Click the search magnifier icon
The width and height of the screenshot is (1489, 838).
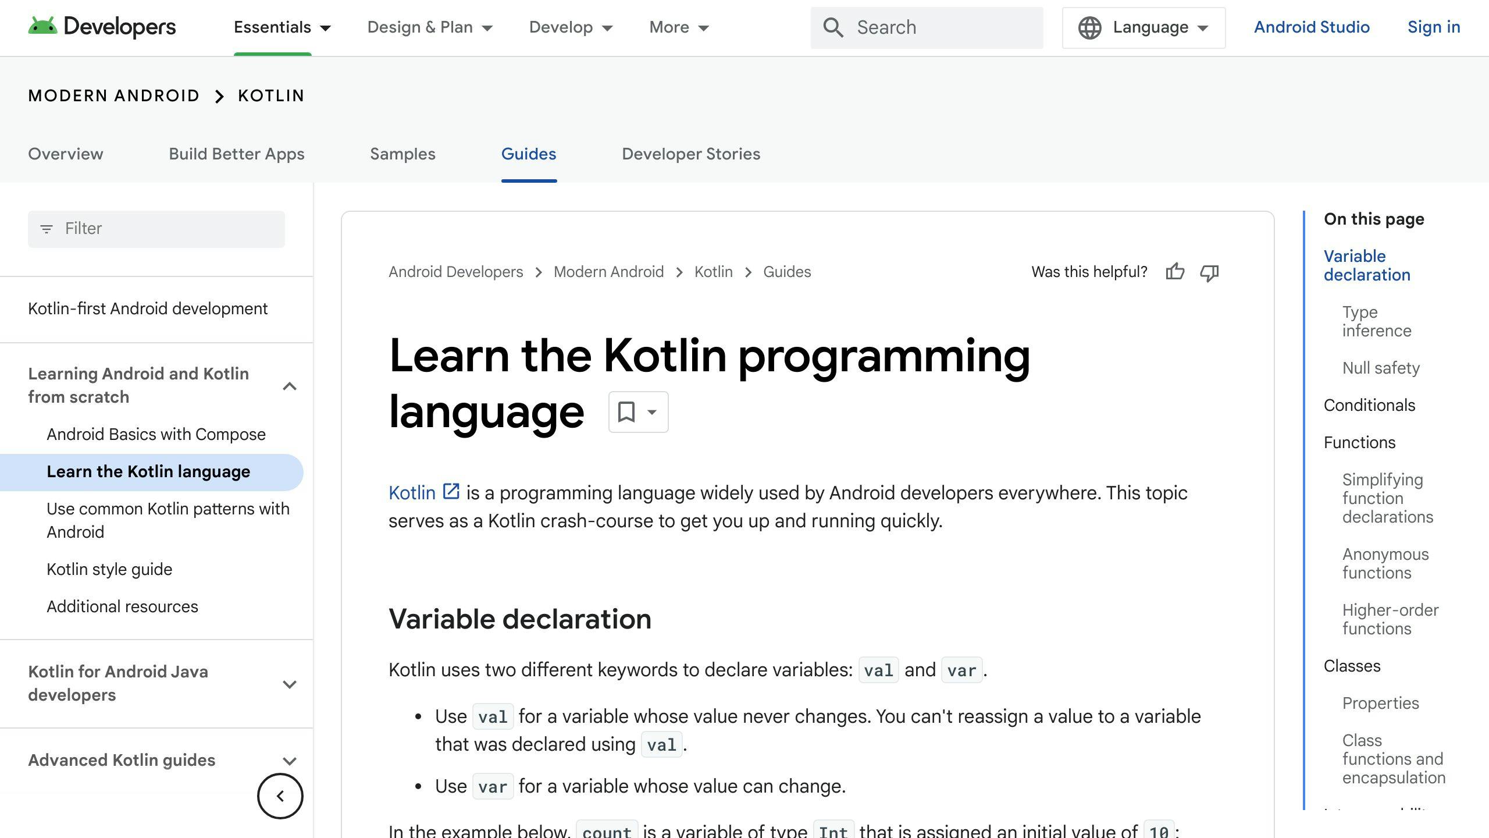tap(833, 27)
